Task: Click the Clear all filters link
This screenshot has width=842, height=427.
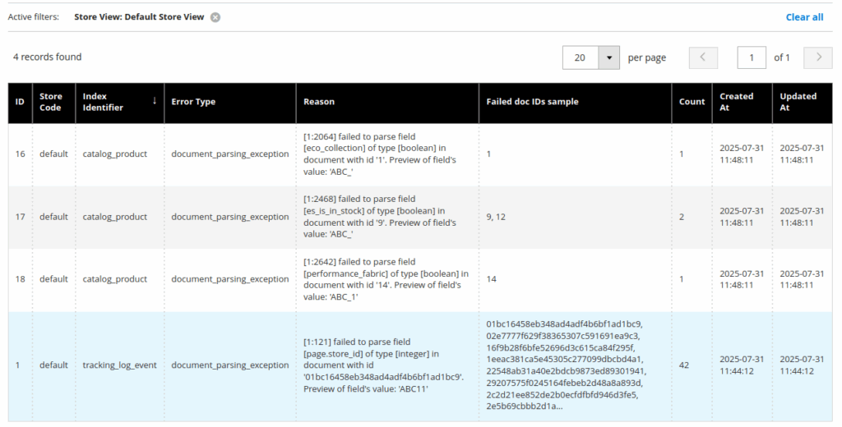Action: coord(803,17)
